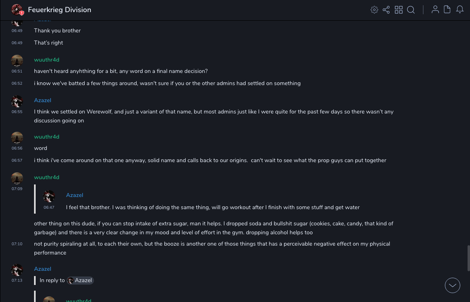The width and height of the screenshot is (470, 302).
Task: Click the Feuerkrieg Division room title
Action: [60, 10]
